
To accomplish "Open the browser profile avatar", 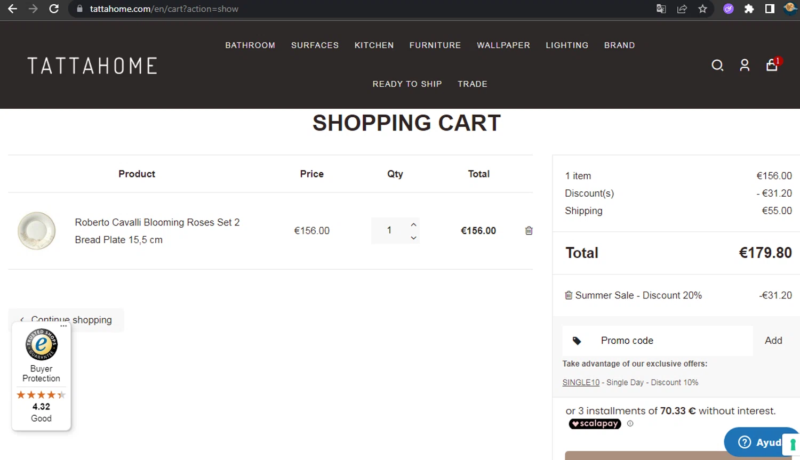I will click(x=790, y=9).
